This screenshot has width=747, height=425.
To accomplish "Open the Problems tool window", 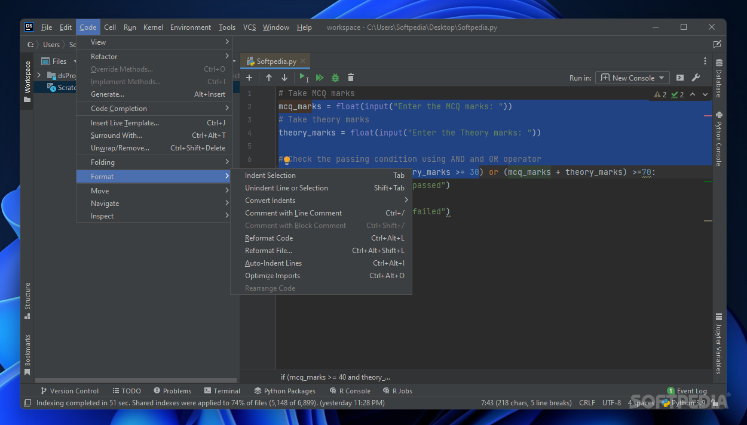I will [x=172, y=391].
